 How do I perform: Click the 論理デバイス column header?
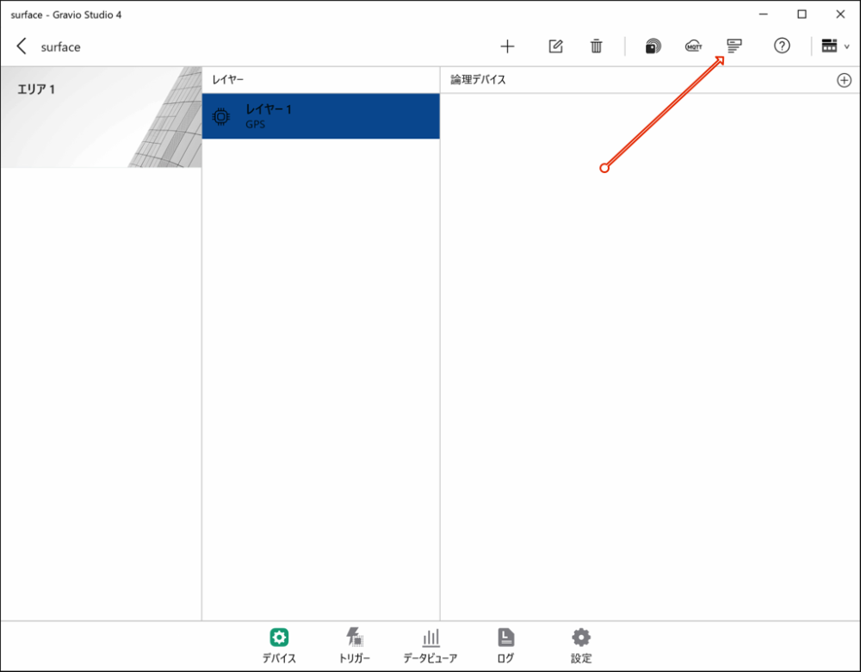(479, 80)
